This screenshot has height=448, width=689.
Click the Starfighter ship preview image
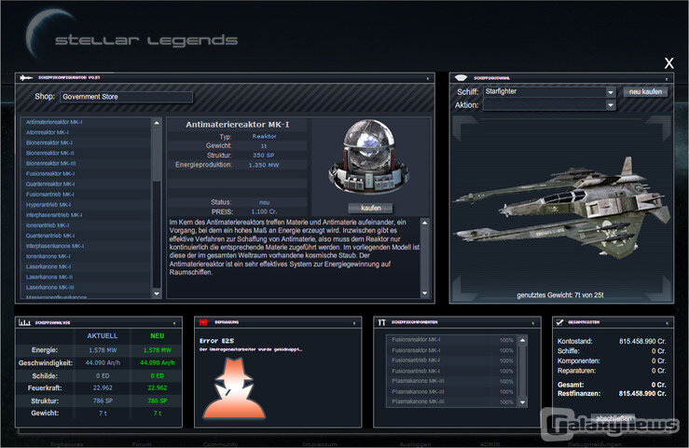[562, 209]
